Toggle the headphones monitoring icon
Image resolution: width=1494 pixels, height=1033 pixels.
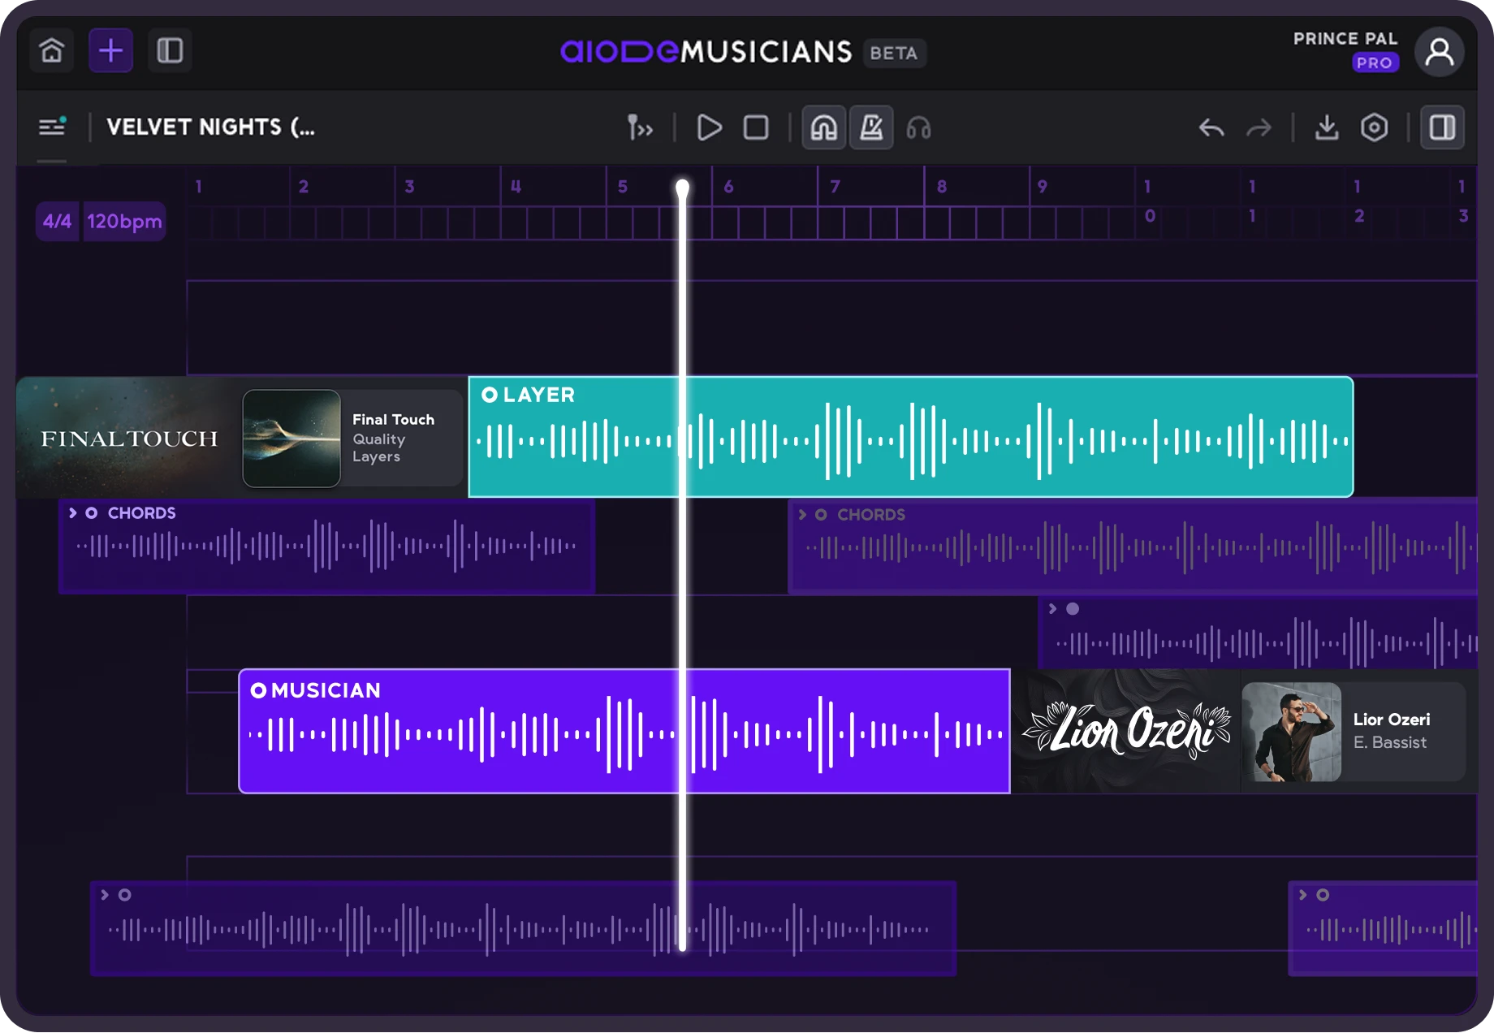click(918, 128)
